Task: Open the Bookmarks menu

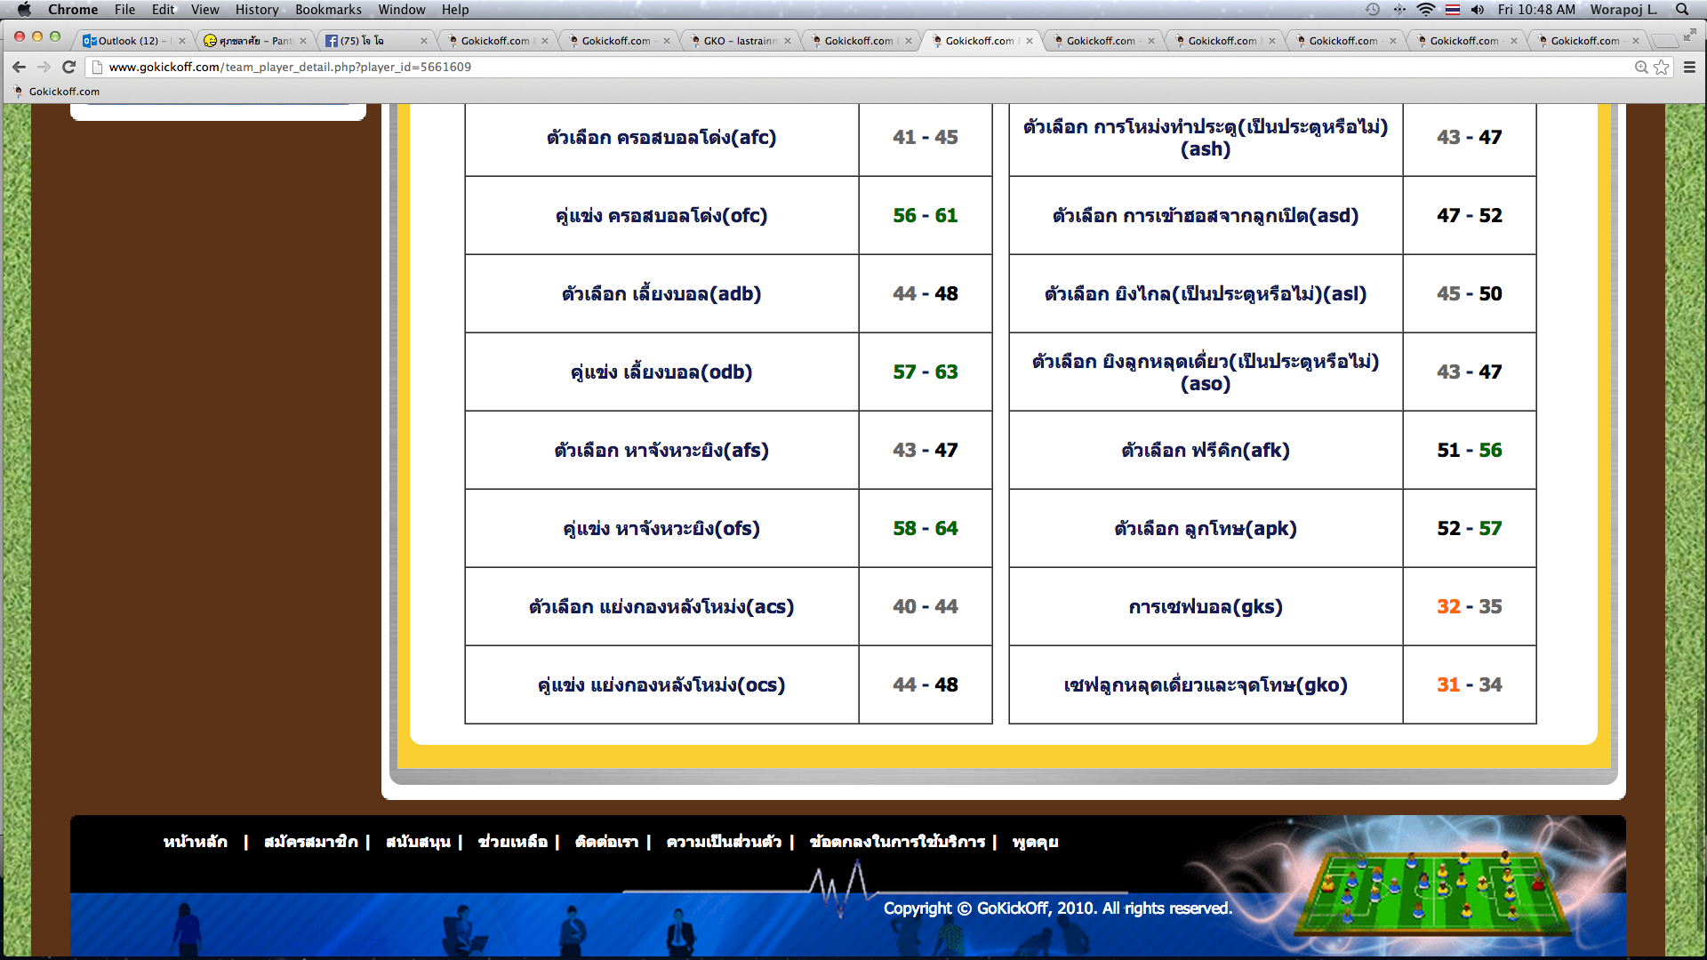Action: coord(328,10)
